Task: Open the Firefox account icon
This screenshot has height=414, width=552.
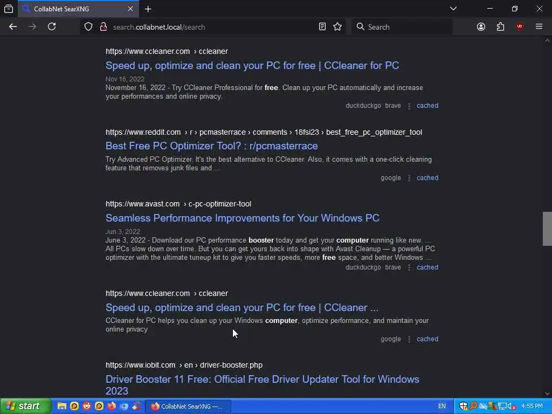Action: [481, 27]
